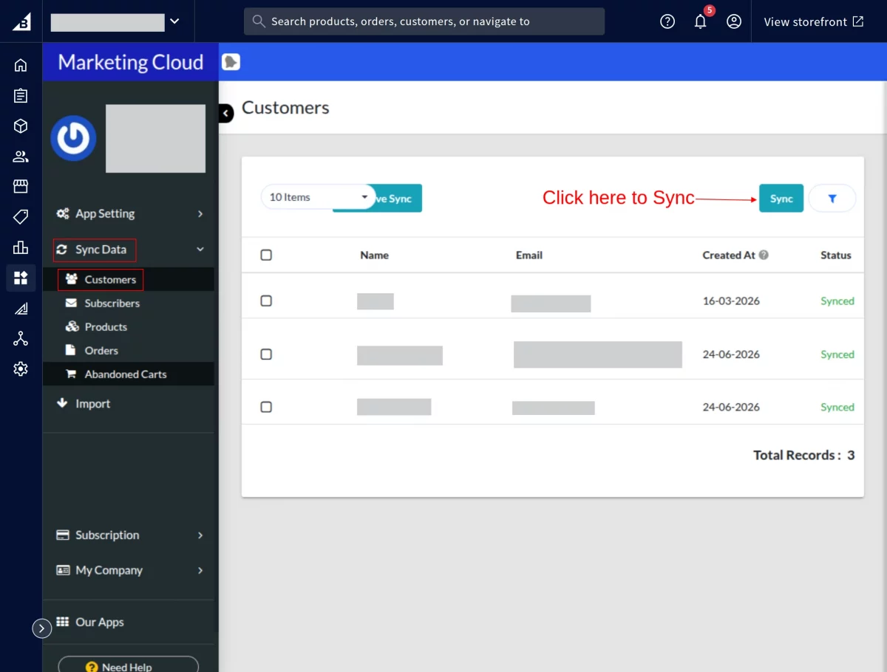
Task: Open the Help question mark icon
Action: (x=667, y=21)
